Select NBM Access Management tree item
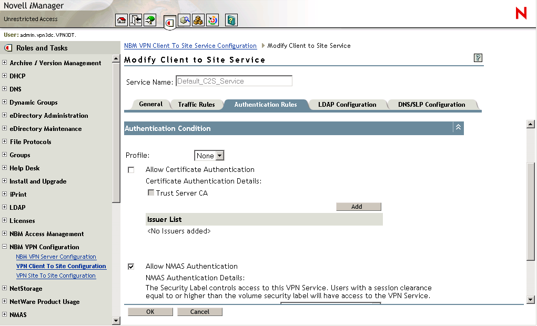 click(47, 234)
